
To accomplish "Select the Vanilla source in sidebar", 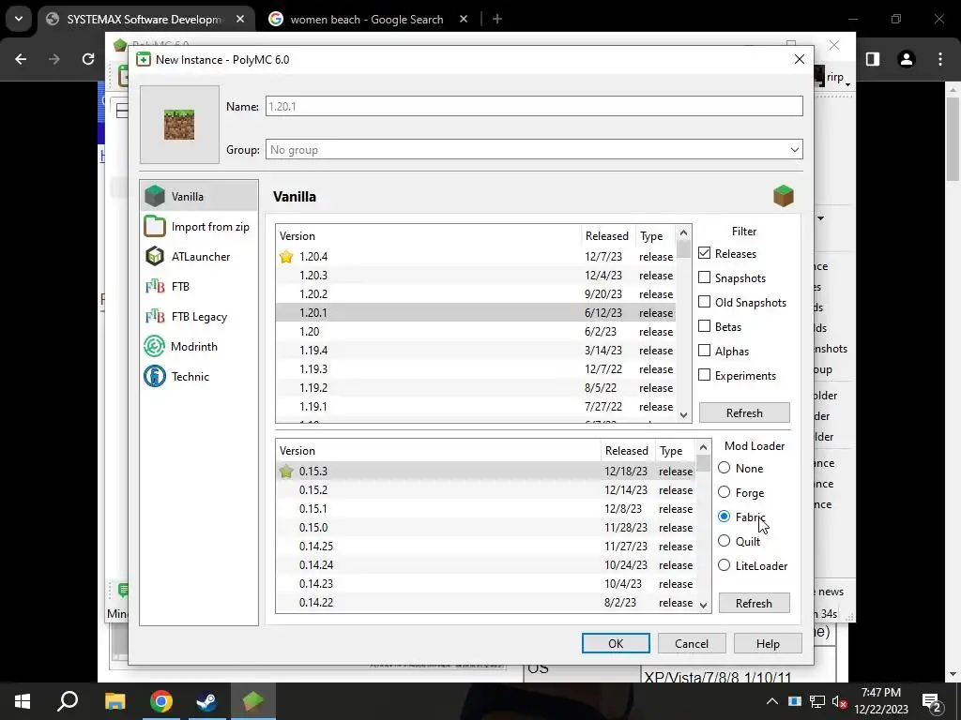I will coord(199,197).
